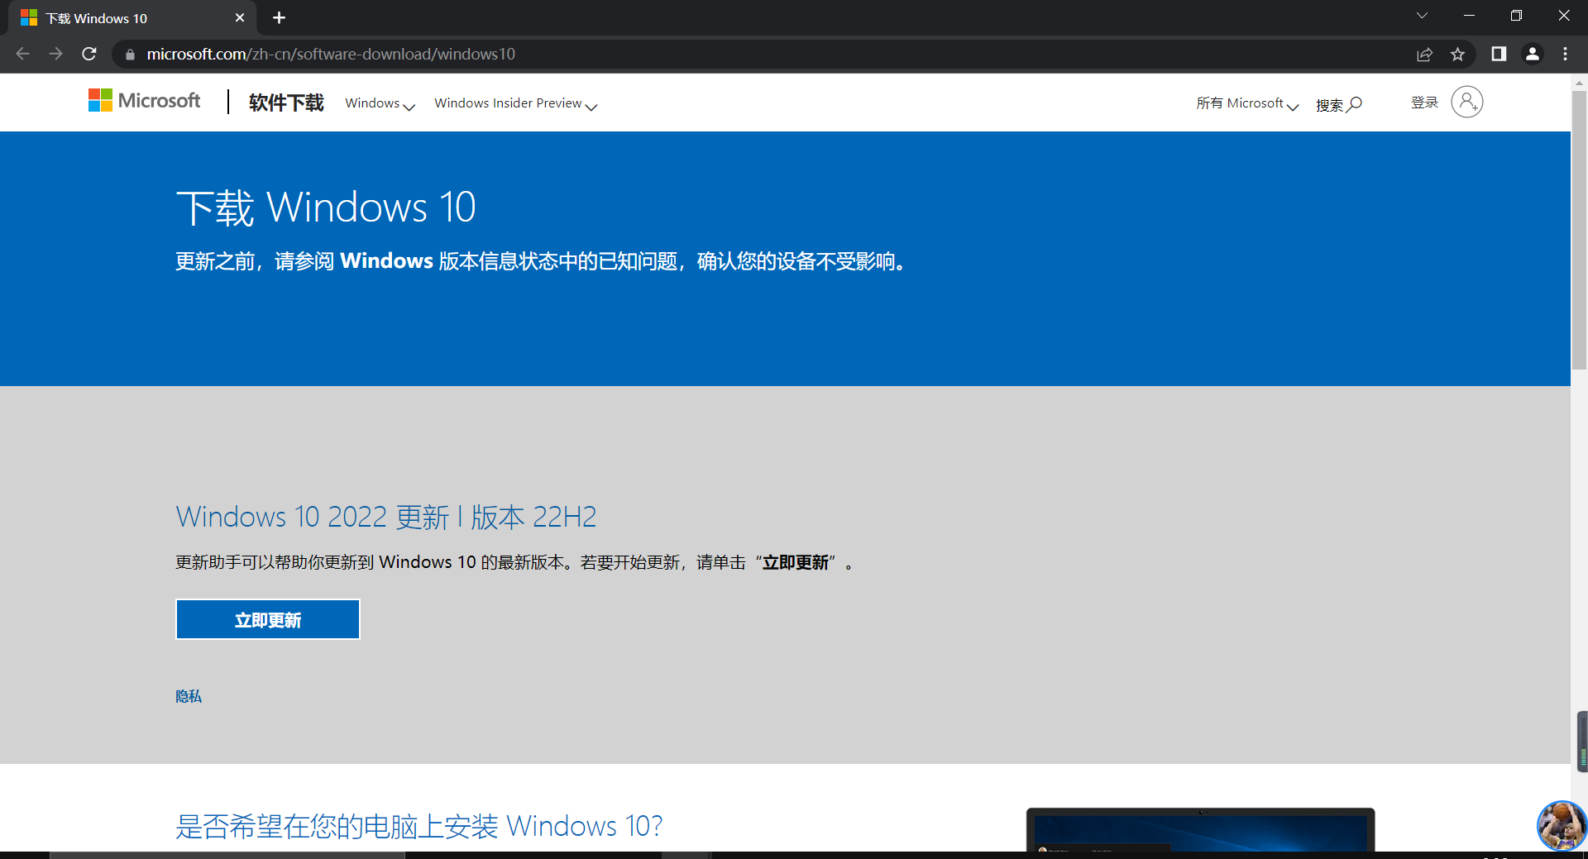Viewport: 1588px width, 859px height.
Task: Expand Windows Insider Preview menu
Action: (x=515, y=103)
